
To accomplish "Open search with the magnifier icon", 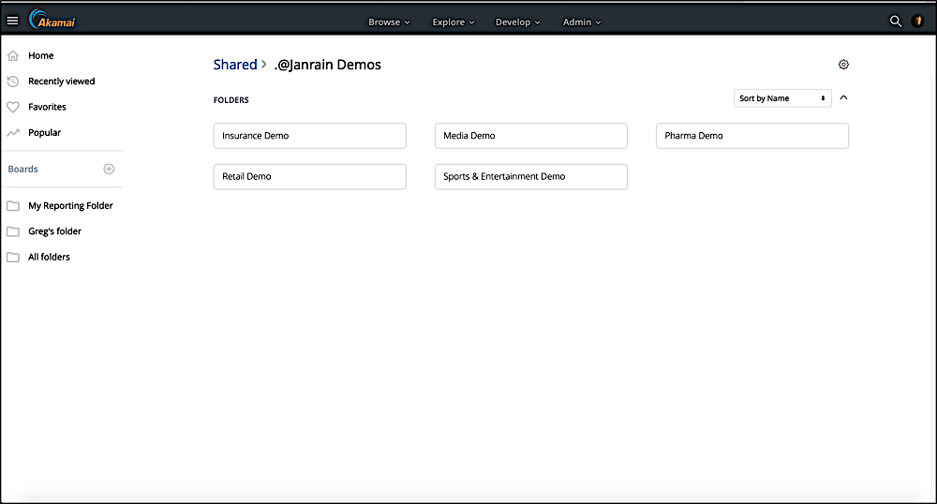I will coord(895,22).
